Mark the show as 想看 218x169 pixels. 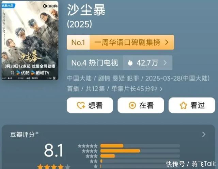tap(90, 105)
